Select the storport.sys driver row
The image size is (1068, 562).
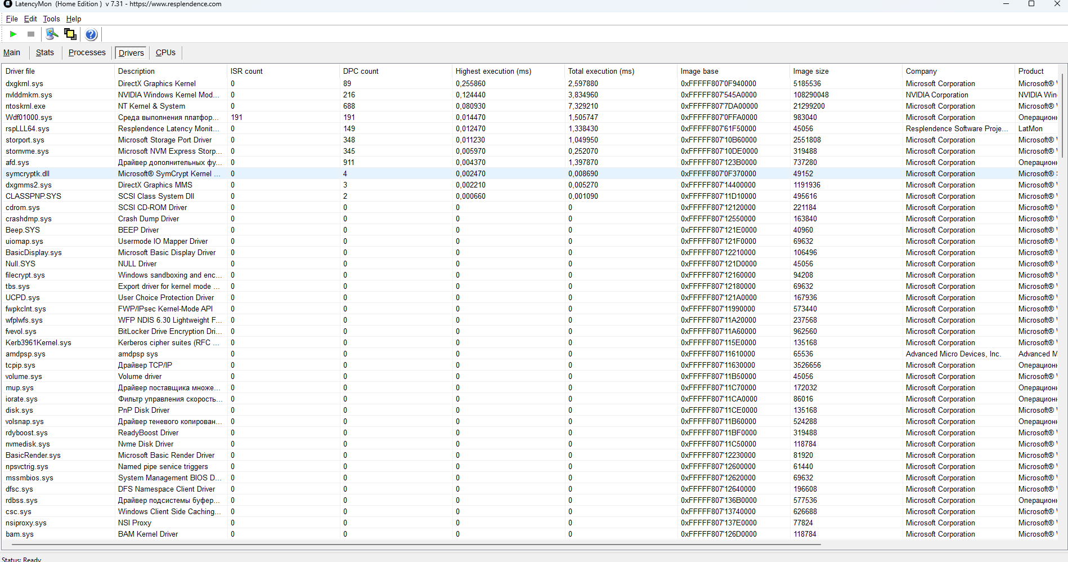529,140
